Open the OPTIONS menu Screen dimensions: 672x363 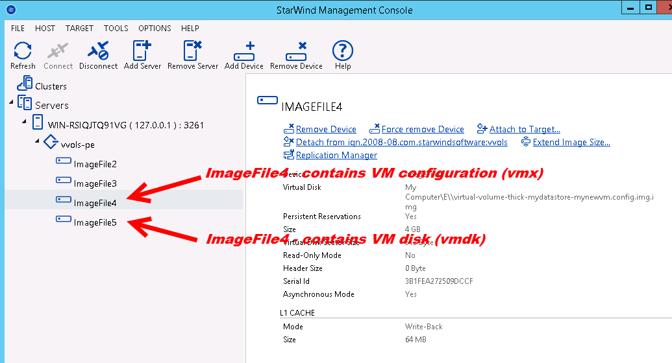tap(155, 29)
